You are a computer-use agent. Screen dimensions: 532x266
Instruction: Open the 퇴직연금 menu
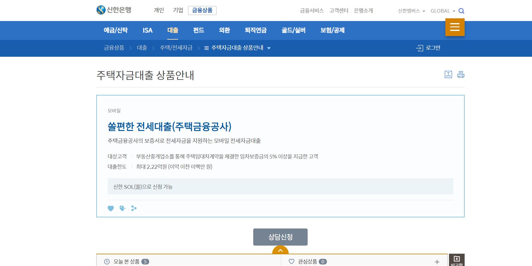[256, 30]
